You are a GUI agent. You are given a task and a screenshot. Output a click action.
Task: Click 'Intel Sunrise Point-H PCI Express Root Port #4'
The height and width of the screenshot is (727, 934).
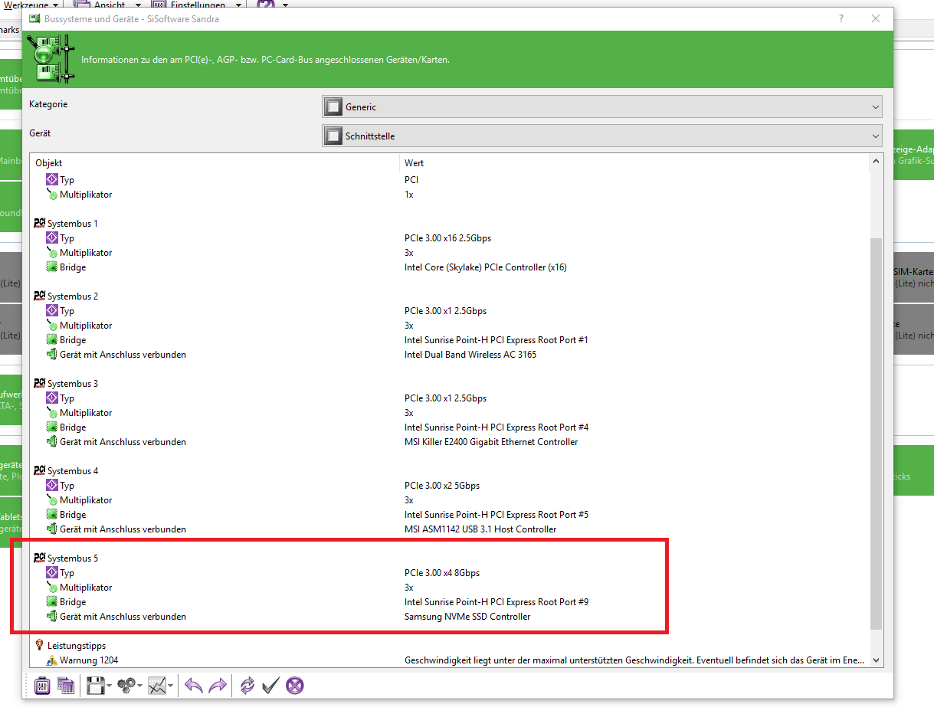[496, 427]
